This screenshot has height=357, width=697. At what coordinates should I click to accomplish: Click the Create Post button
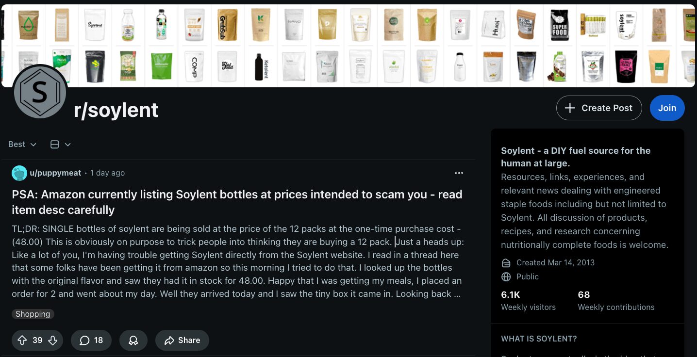599,108
